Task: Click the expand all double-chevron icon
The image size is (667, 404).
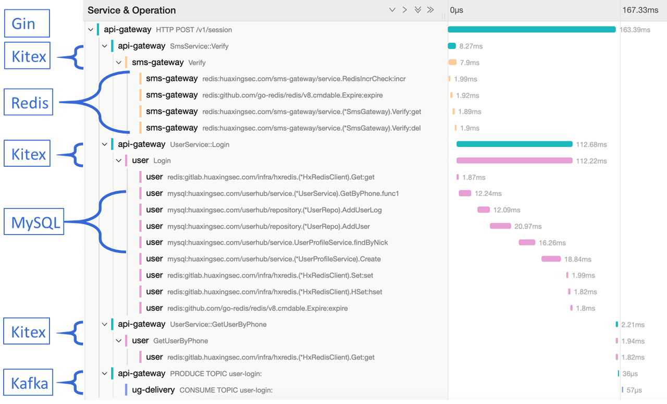Action: point(417,10)
